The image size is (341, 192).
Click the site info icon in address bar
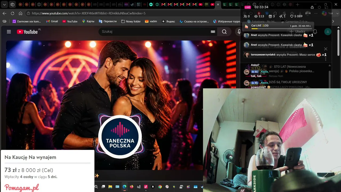(28, 13)
